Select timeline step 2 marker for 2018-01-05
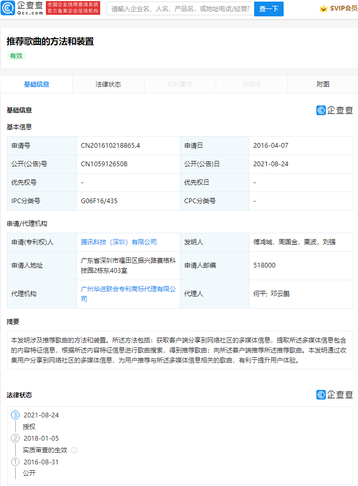 coord(15,438)
